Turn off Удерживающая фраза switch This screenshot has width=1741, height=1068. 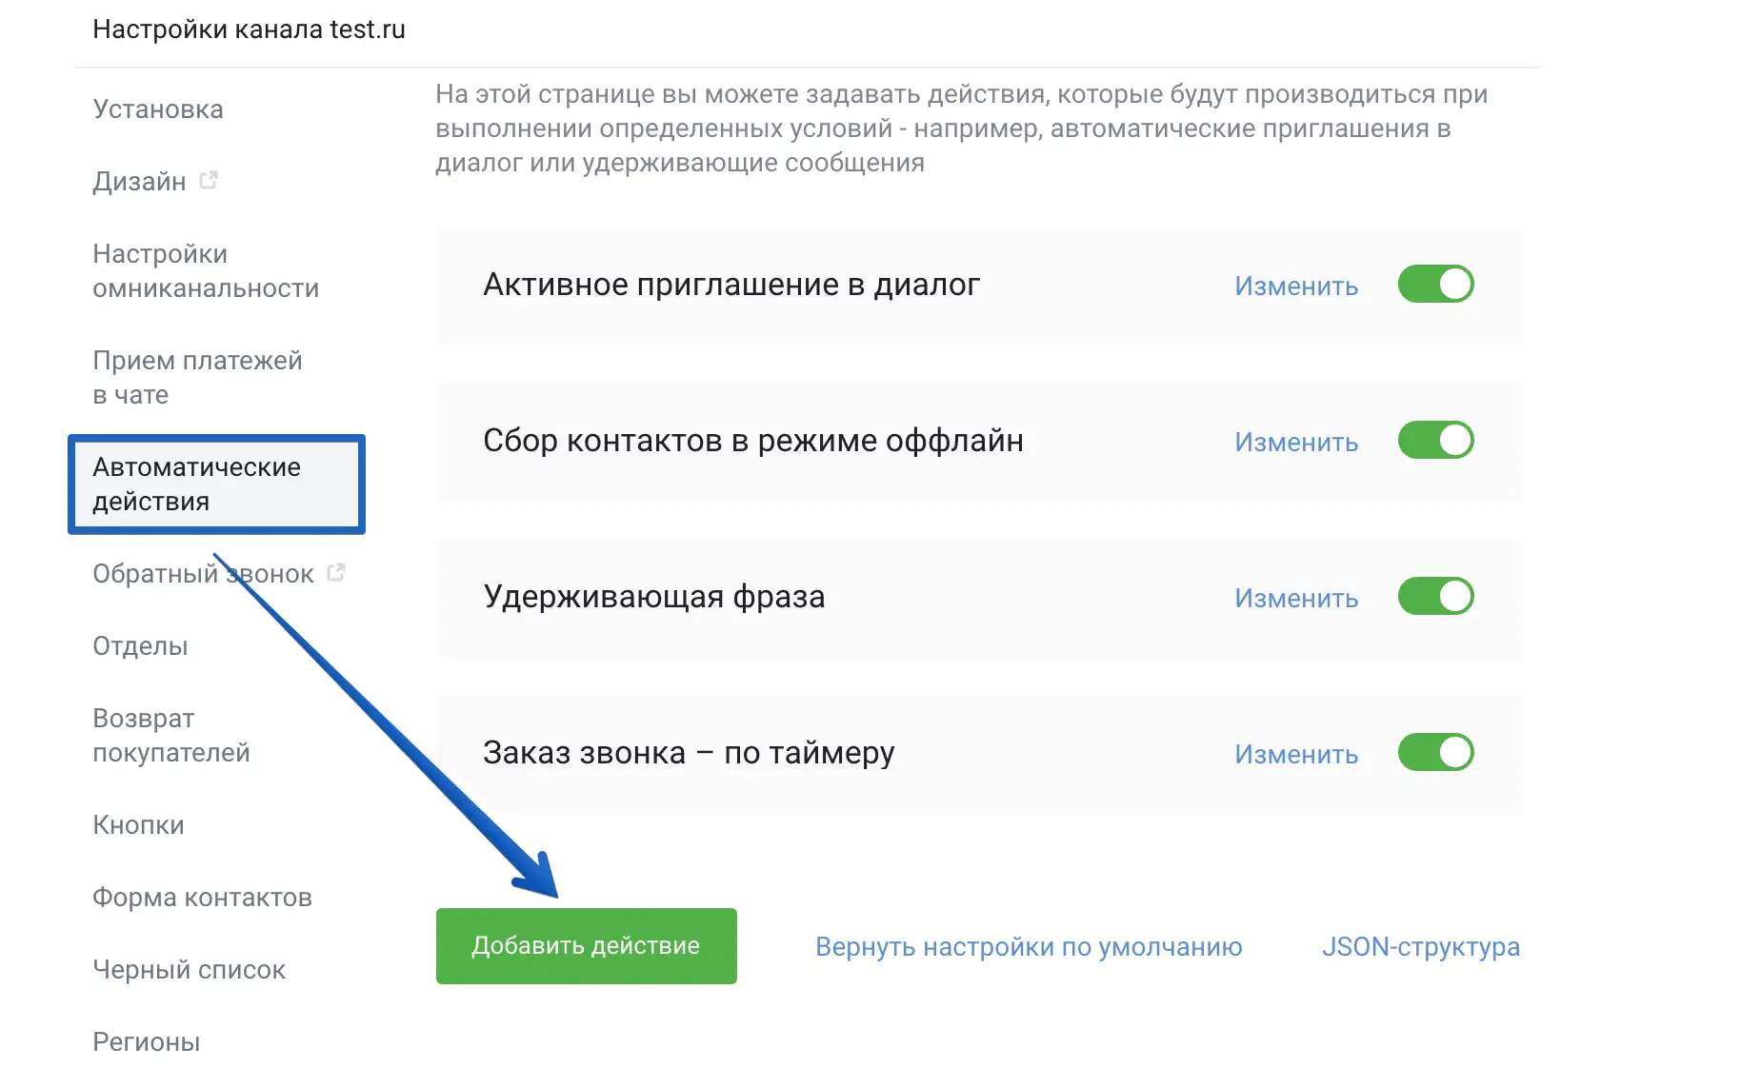tap(1435, 597)
